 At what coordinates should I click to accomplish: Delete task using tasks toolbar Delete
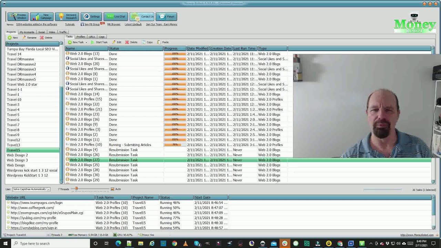[x=131, y=42]
